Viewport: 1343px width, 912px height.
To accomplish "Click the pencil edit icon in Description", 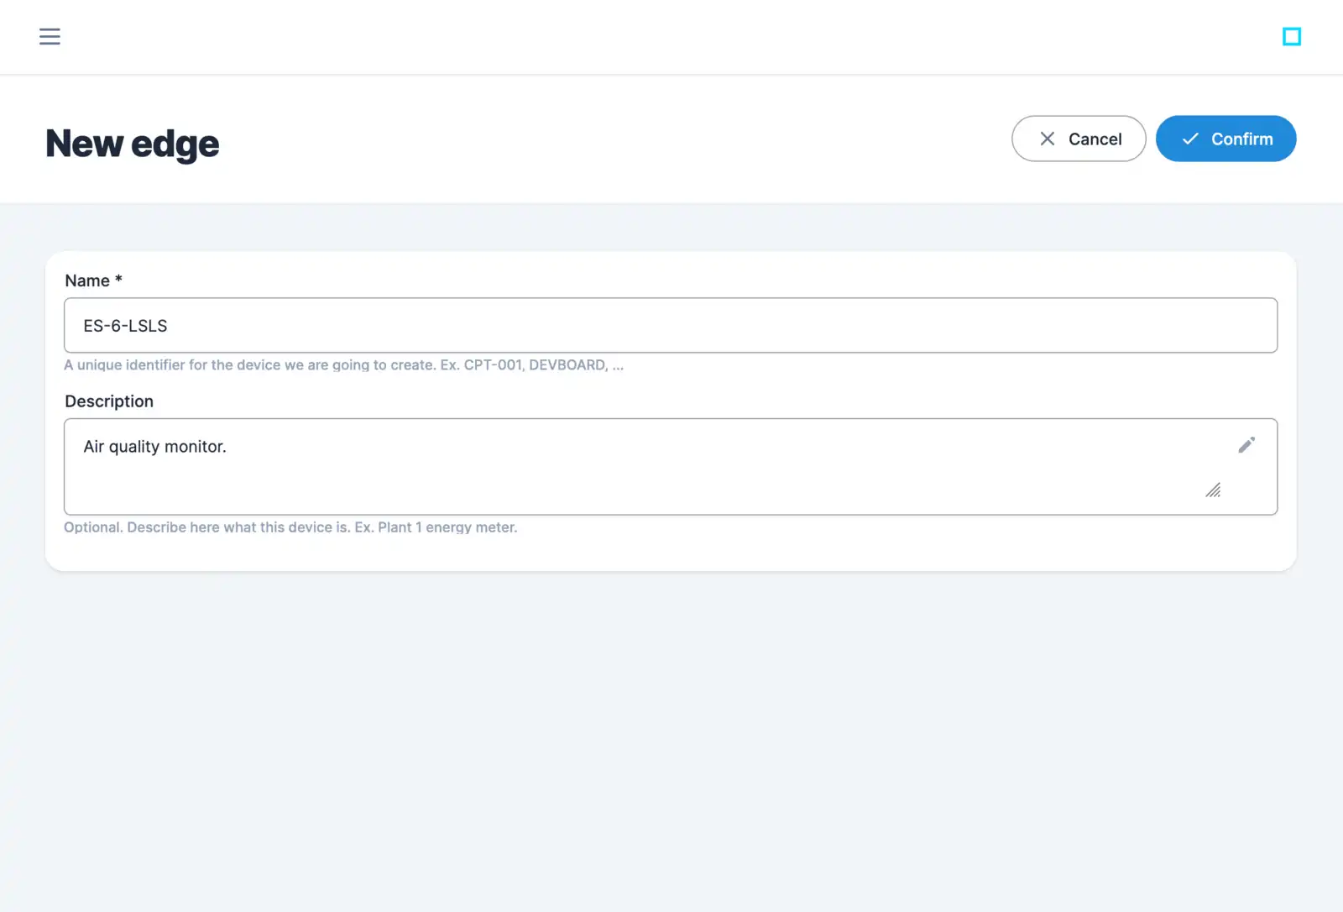I will pos(1246,444).
